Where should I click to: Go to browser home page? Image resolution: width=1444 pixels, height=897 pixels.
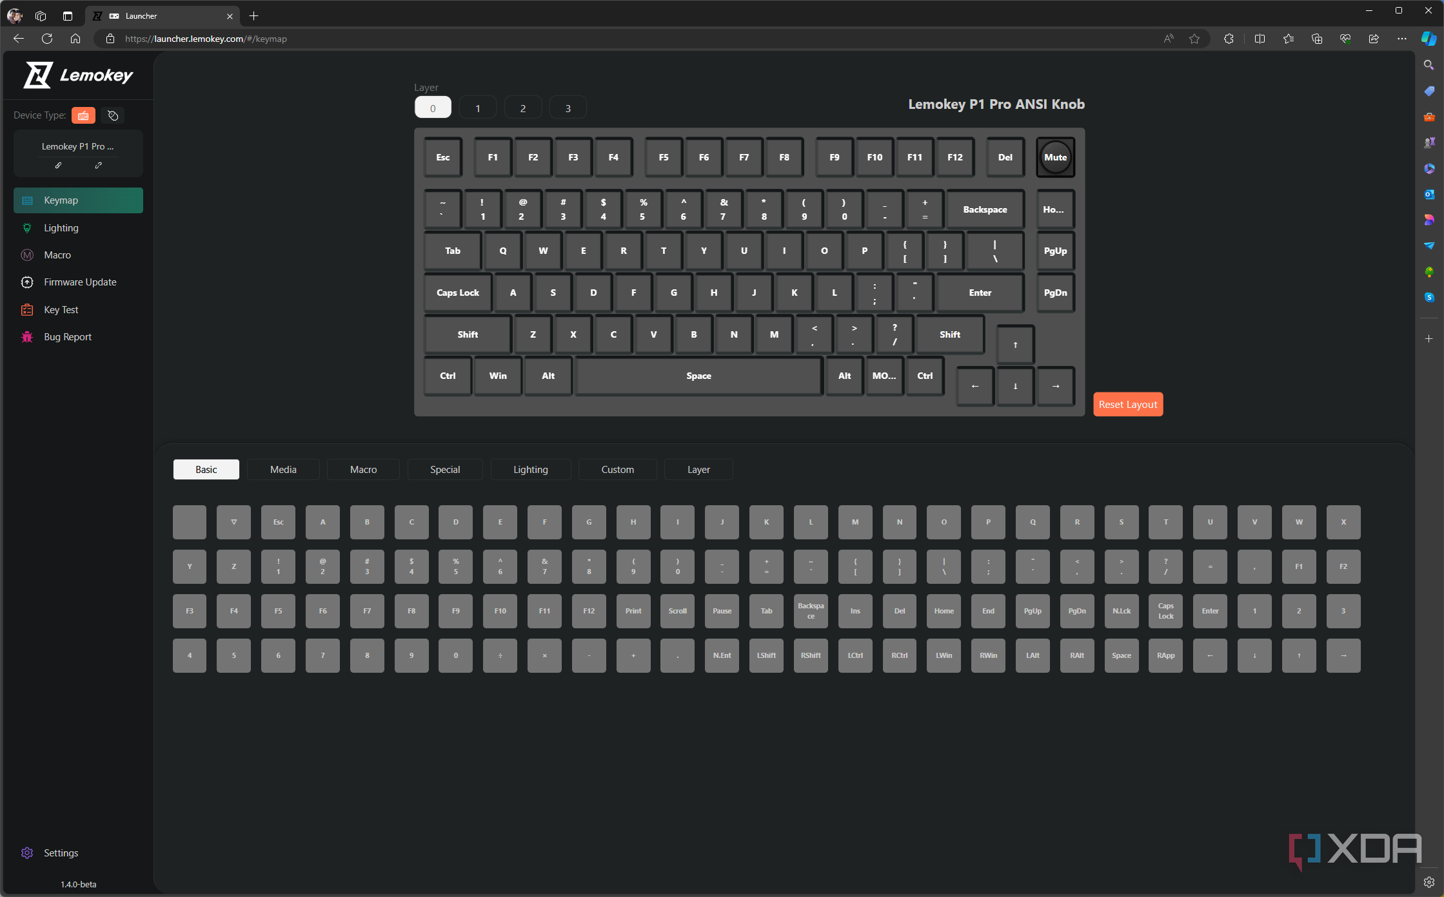pyautogui.click(x=75, y=39)
